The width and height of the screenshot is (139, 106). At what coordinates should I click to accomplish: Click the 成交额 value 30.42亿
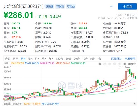[x=118, y=28]
